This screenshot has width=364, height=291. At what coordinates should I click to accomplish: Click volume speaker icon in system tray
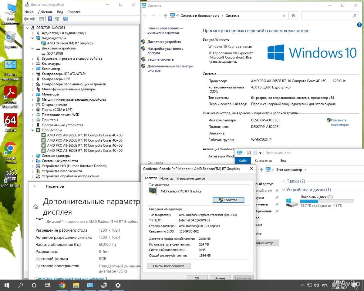pyautogui.click(x=317, y=285)
